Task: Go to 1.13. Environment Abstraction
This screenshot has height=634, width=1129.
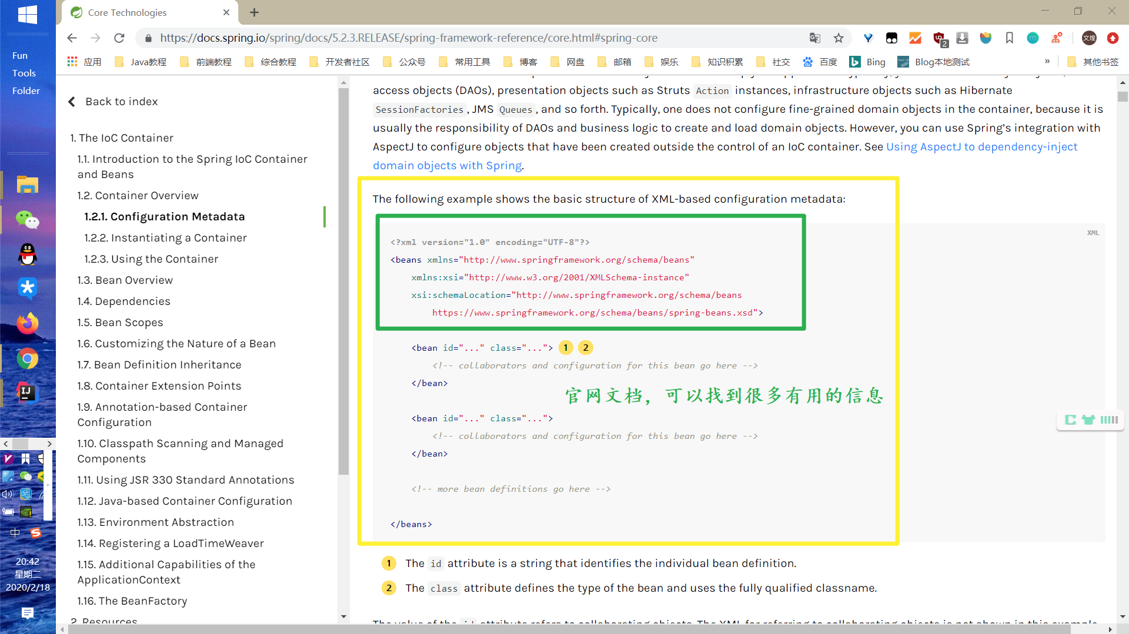Action: coord(155,522)
